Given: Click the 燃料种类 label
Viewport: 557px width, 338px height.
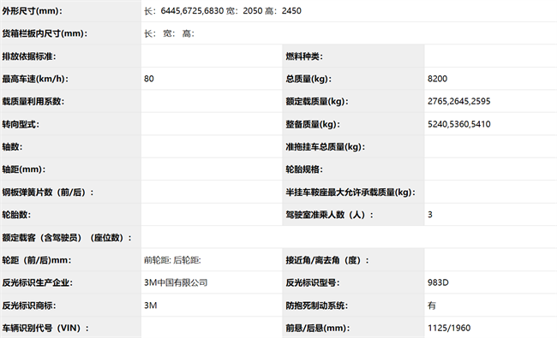Looking at the screenshot, I should (x=304, y=56).
